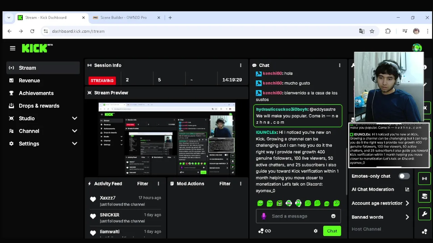Switch to Scene Builder - OWN3D Pro tab

click(x=127, y=18)
